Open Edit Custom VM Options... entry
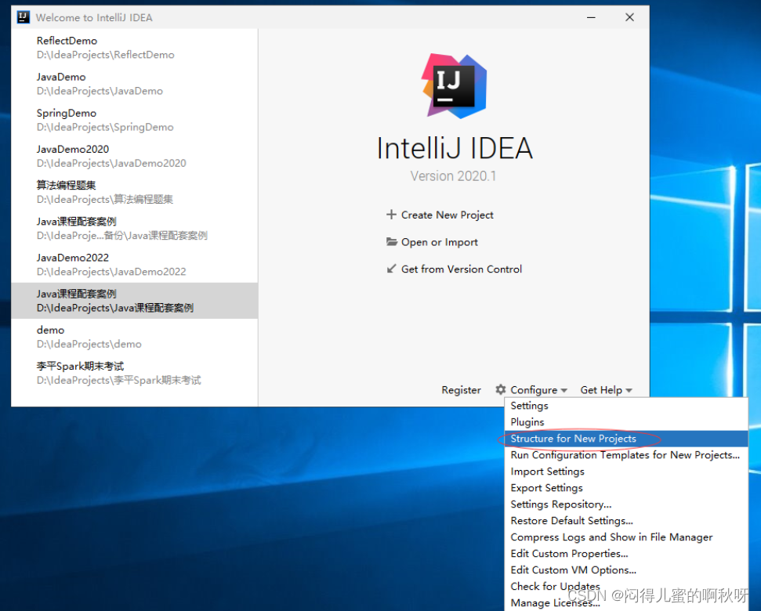The image size is (761, 611). [626, 570]
